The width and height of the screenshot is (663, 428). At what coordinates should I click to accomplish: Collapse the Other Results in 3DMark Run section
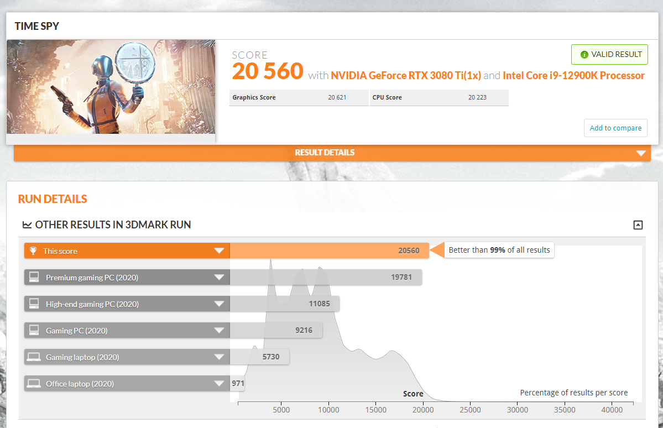(638, 225)
